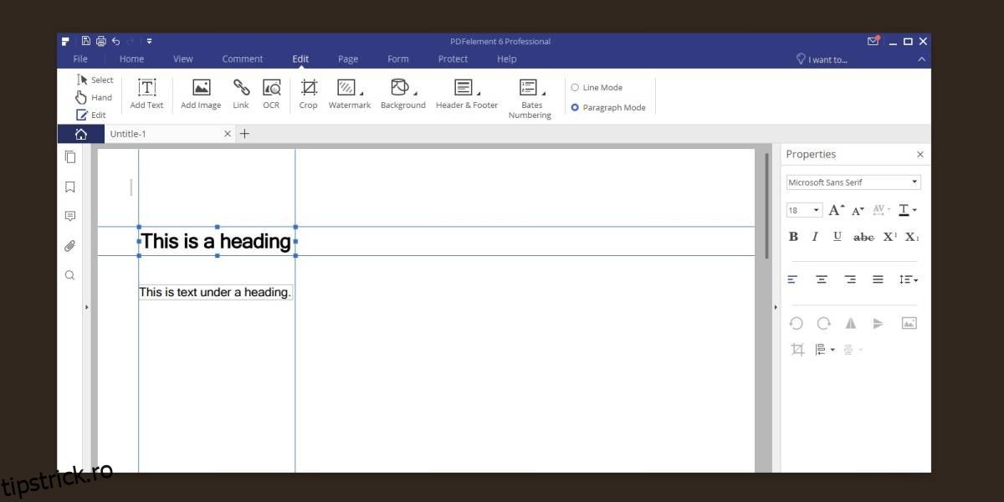
Task: Click the OCR icon
Action: [271, 94]
